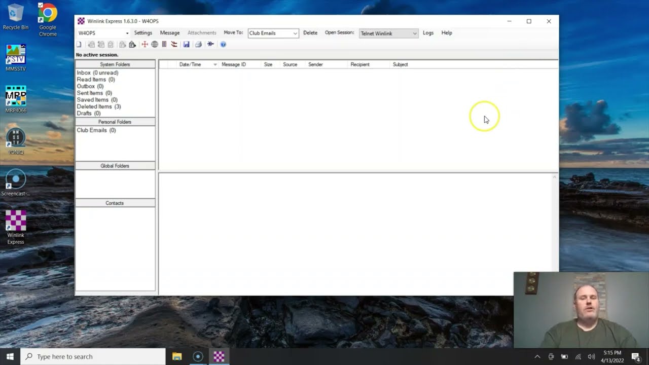Open the MMSSTV desktop shortcut
Screen dimensions: 649x365
coord(16,58)
